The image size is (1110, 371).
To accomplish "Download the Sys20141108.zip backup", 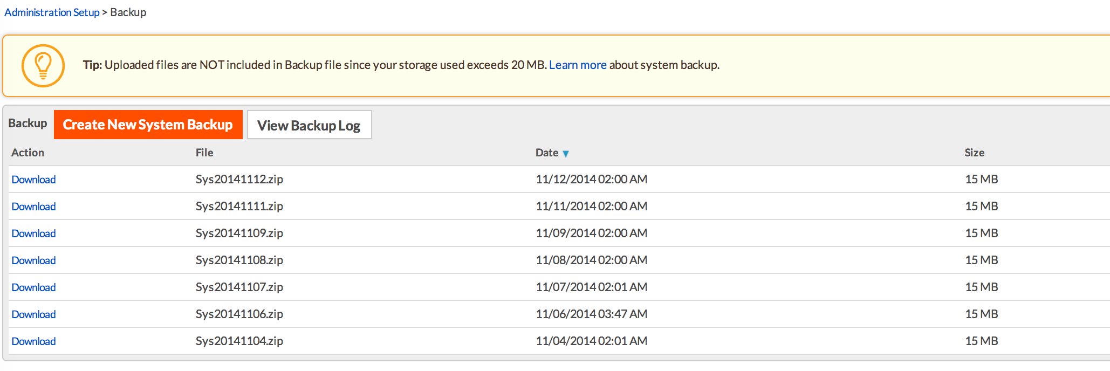I will (x=33, y=260).
